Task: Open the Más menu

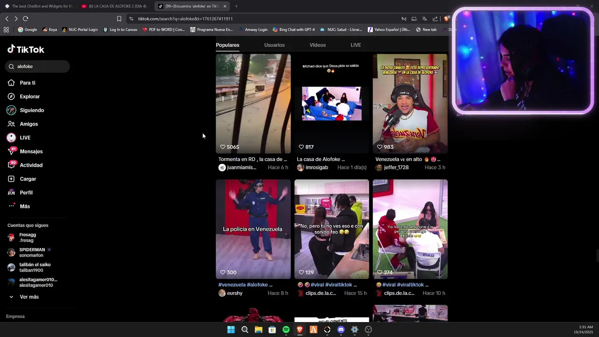Action: tap(19, 206)
